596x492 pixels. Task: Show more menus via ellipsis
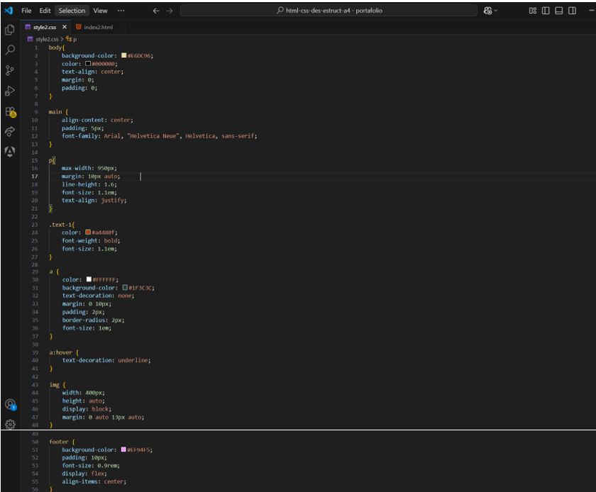coord(121,11)
